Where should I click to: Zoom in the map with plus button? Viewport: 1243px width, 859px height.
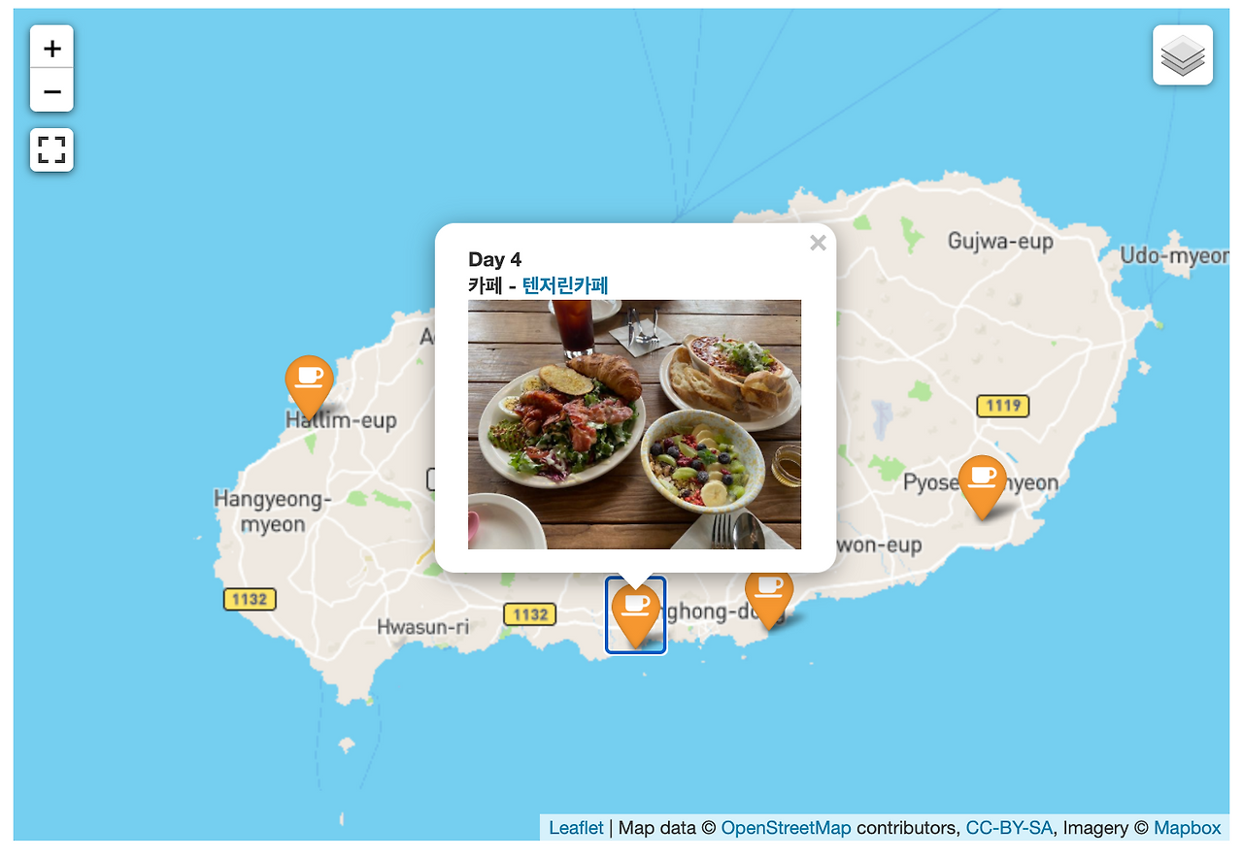[x=51, y=48]
